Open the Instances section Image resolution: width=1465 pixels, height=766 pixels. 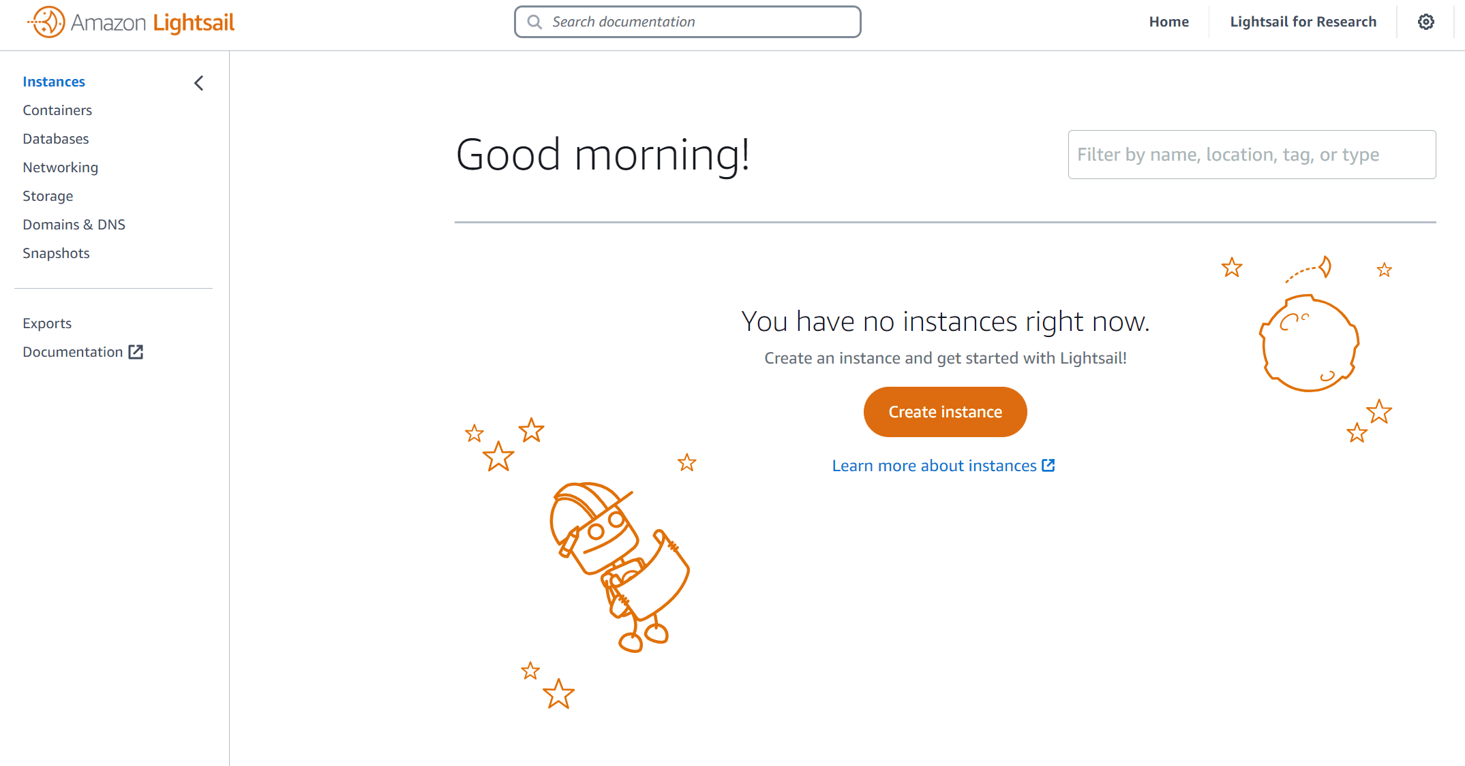click(x=54, y=82)
